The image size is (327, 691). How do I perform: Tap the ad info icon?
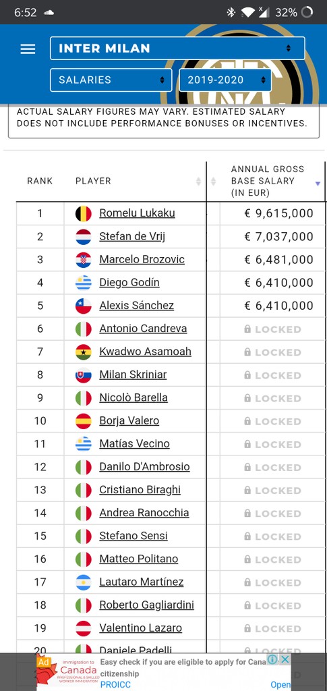[273, 659]
